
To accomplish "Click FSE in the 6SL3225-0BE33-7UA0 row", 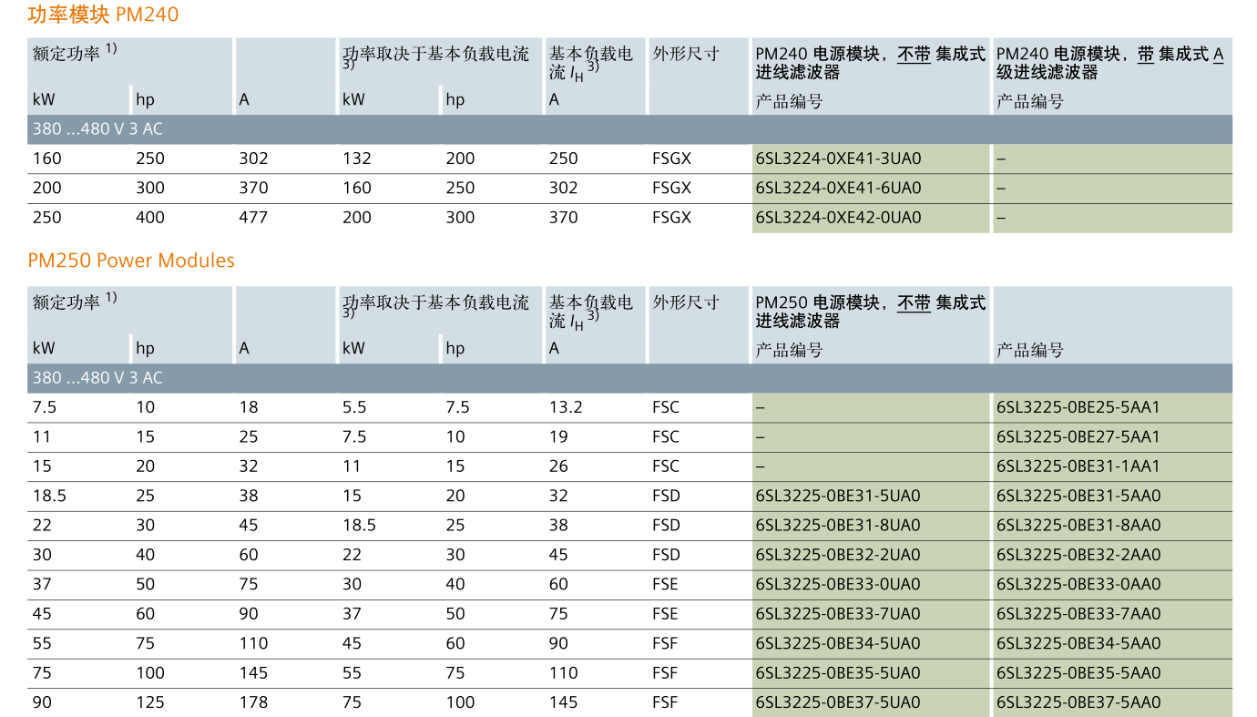I will (x=666, y=613).
